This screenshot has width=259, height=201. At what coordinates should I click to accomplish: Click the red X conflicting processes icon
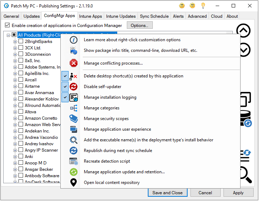(74, 63)
